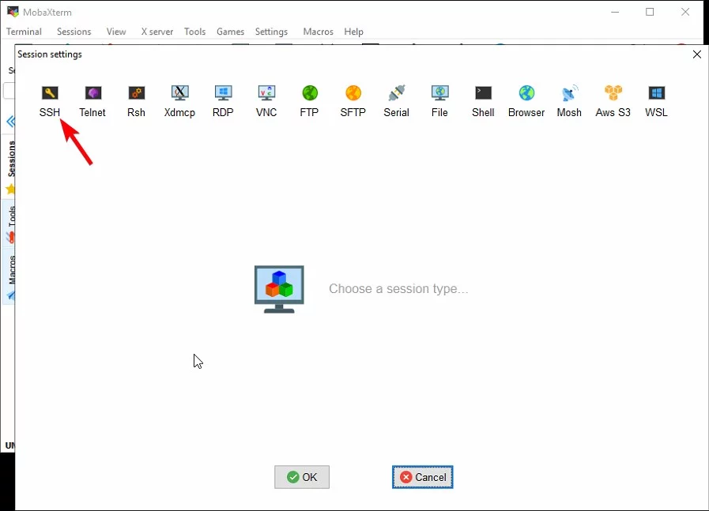Screen dimensions: 709x511
Task: Switch to the Sessions sidebar tab
Action: pos(9,167)
